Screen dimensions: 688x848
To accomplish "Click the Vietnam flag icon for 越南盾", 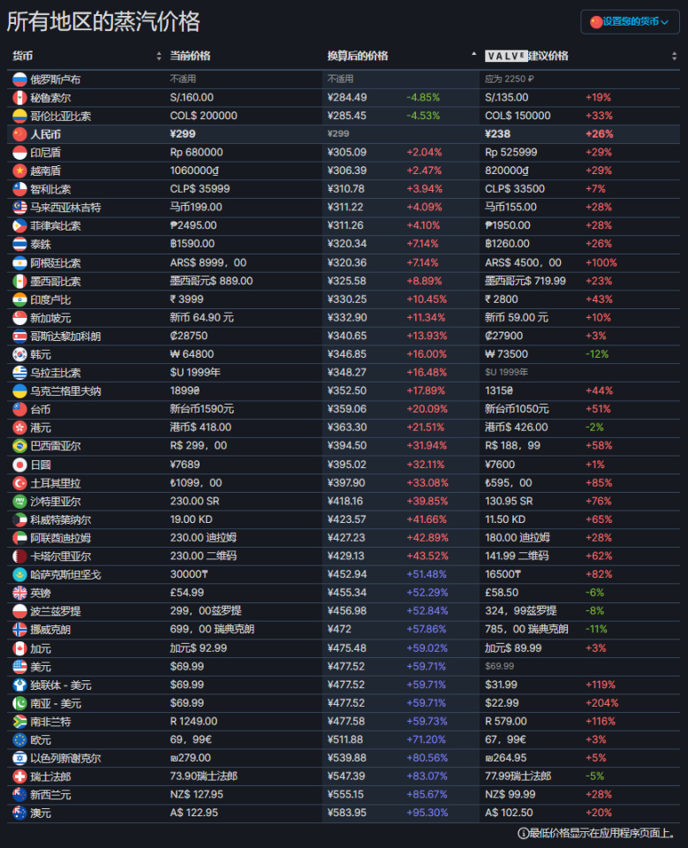I will coord(19,170).
